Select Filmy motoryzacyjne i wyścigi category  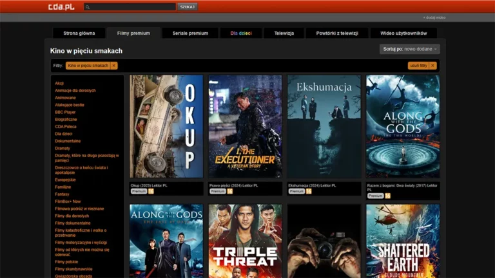pos(81,243)
